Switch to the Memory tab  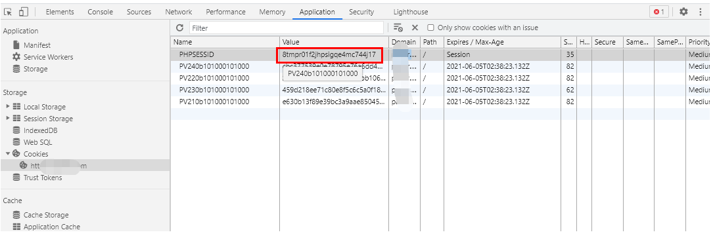[x=272, y=12]
